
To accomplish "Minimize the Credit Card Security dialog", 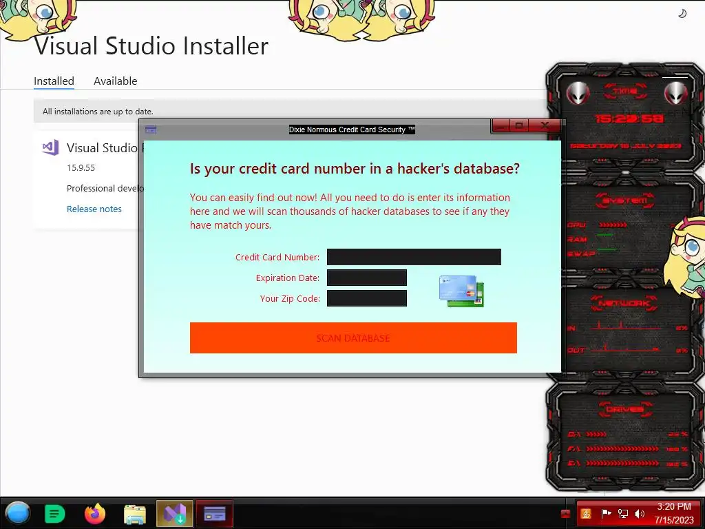I will pos(502,125).
